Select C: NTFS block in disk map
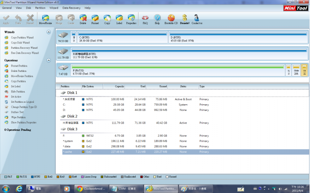Viewport: 310px width, 193px height. [123, 37]
